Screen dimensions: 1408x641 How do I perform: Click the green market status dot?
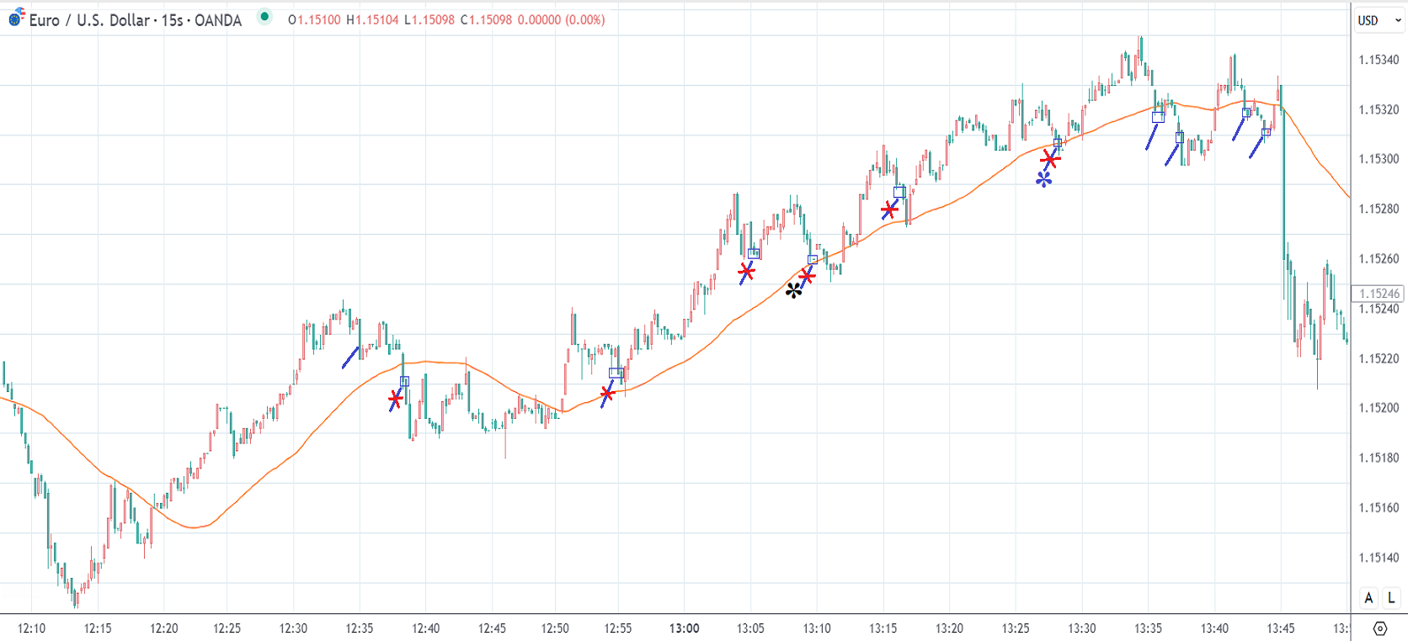click(264, 17)
